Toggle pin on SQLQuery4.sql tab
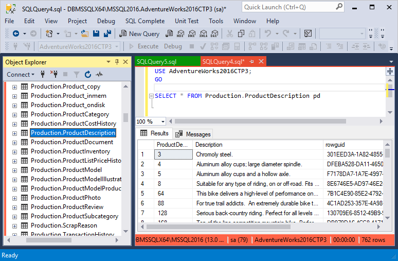 pos(251,61)
